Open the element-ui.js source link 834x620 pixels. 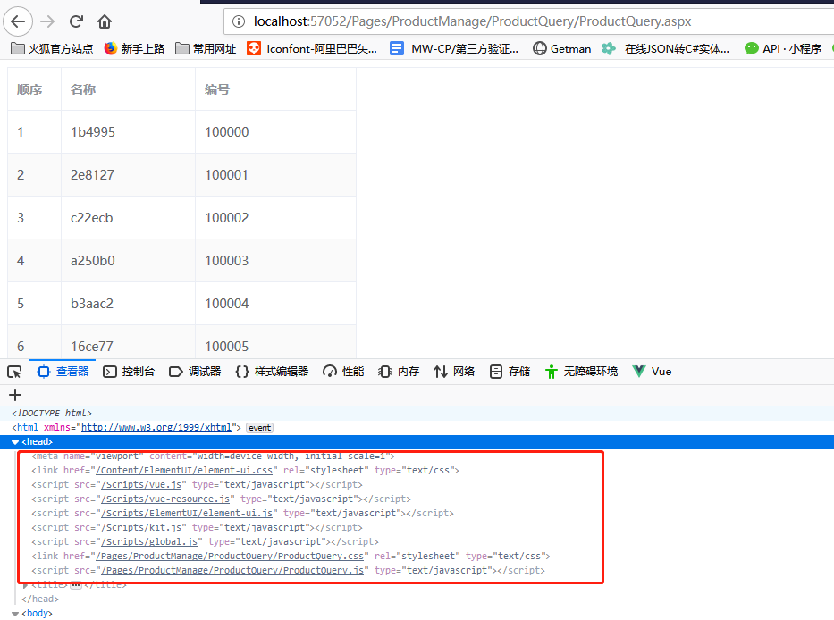click(187, 514)
